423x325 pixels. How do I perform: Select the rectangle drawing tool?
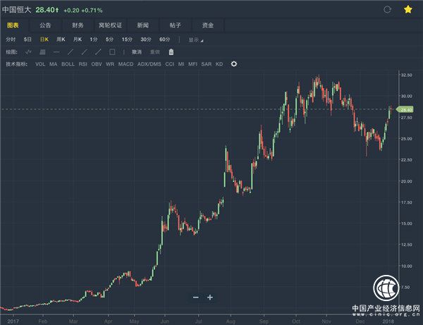112,51
